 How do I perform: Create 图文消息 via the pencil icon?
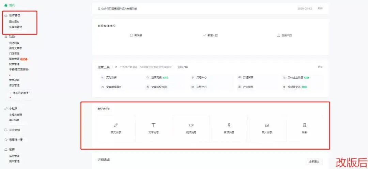pyautogui.click(x=116, y=125)
